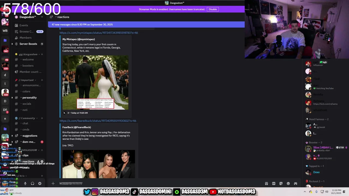This screenshot has width=349, height=196.
Task: Open User Settings gear icon
Action: (x=40, y=183)
